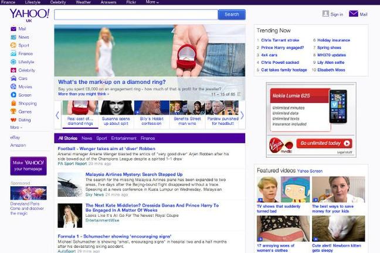Image resolution: width=380 pixels, height=253 pixels.
Task: Select the Finance stories tab
Action: [148, 138]
